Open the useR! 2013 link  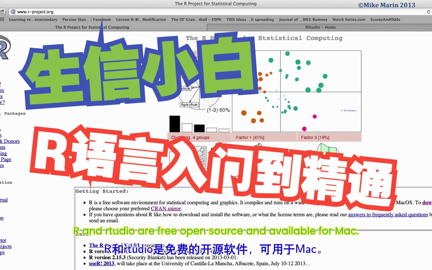[101, 263]
